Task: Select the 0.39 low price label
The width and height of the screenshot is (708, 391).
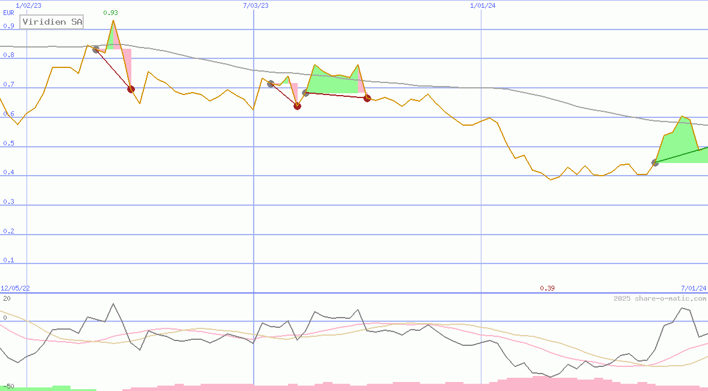Action: [x=547, y=289]
